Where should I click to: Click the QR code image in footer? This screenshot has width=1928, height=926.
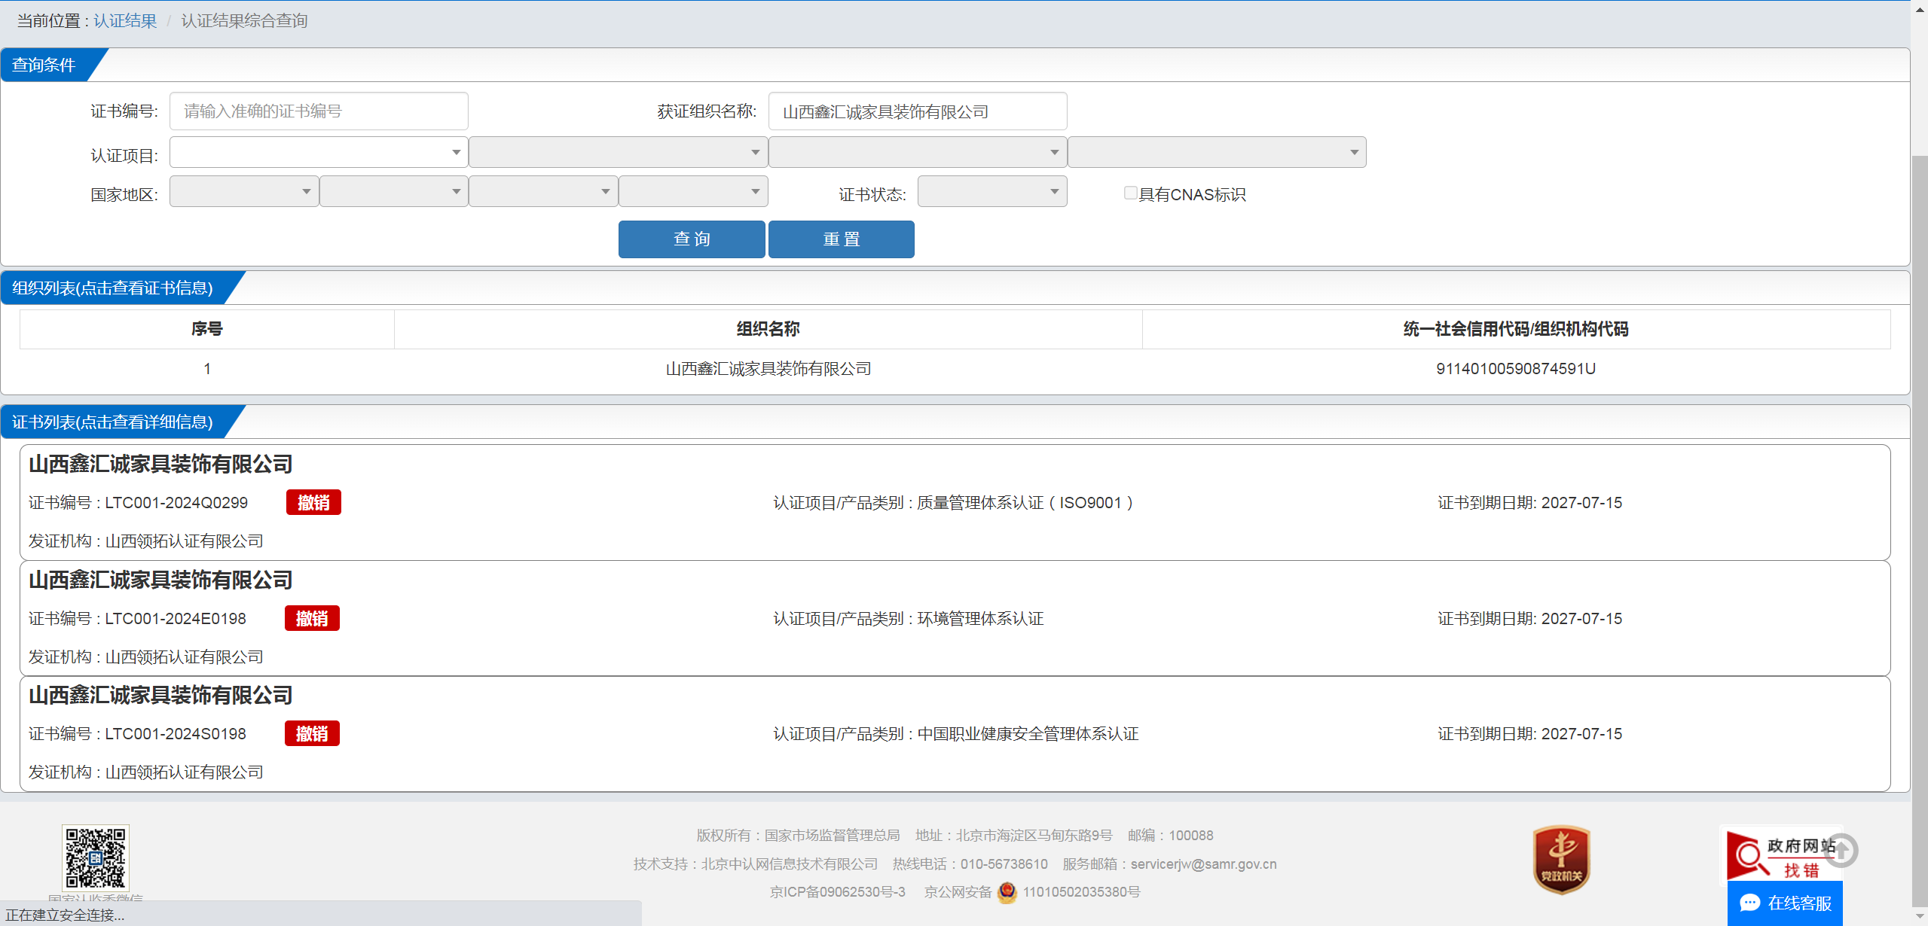pyautogui.click(x=95, y=857)
